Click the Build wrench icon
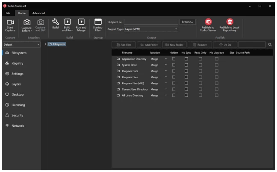Screen dimensions: 277x172 tap(55, 21)
